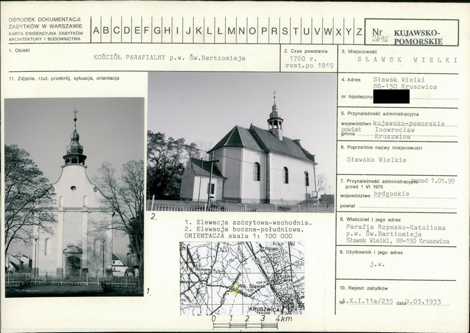The width and height of the screenshot is (470, 333).
Task: Click the east gable facade church photo
Action: [74, 197]
